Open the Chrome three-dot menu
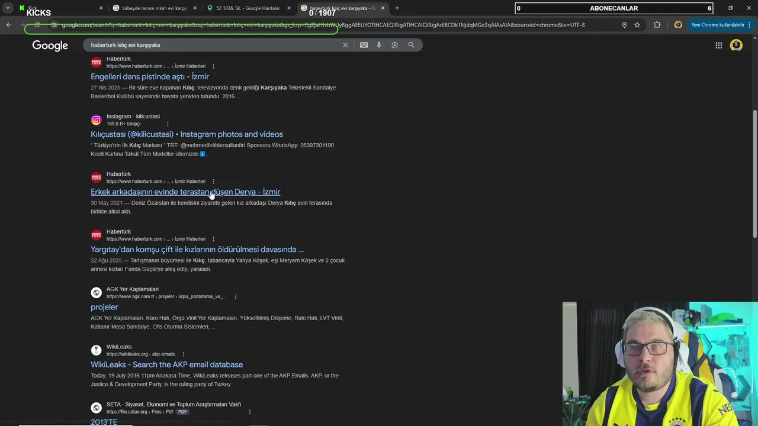 pyautogui.click(x=750, y=25)
